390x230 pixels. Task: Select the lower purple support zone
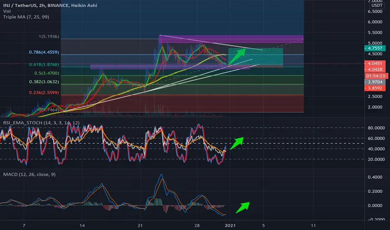[x=170, y=67]
